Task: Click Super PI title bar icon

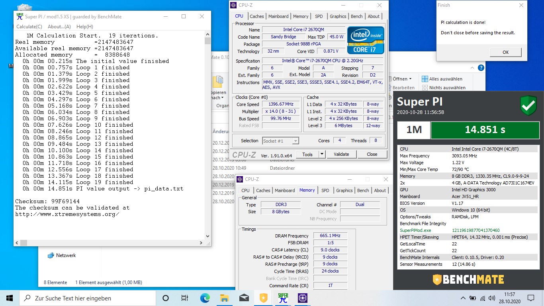Action: 20,16
